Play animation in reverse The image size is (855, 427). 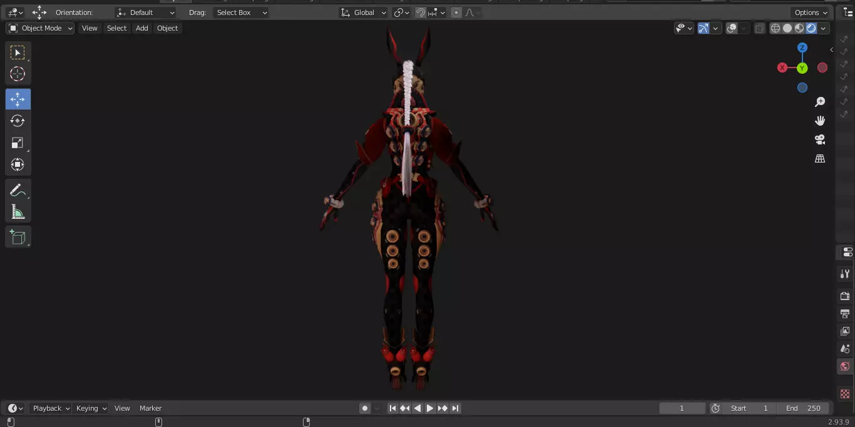pyautogui.click(x=417, y=408)
